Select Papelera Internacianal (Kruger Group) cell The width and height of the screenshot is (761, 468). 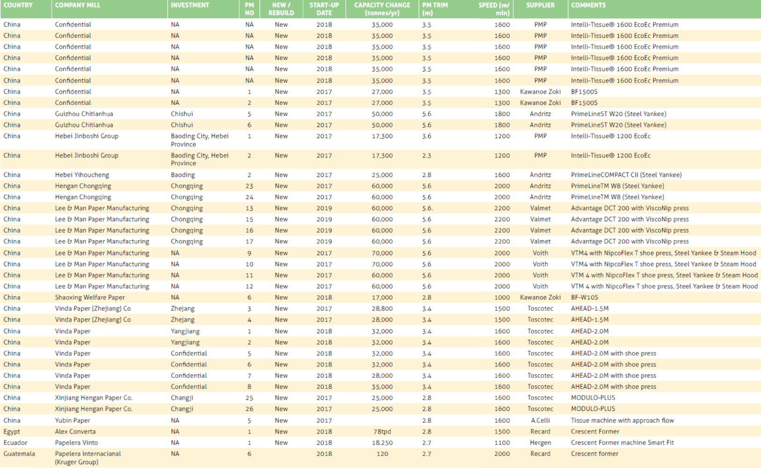click(88, 458)
